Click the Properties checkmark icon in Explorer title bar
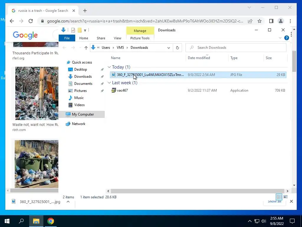Screen dimensions: 302x227 pos(73,30)
